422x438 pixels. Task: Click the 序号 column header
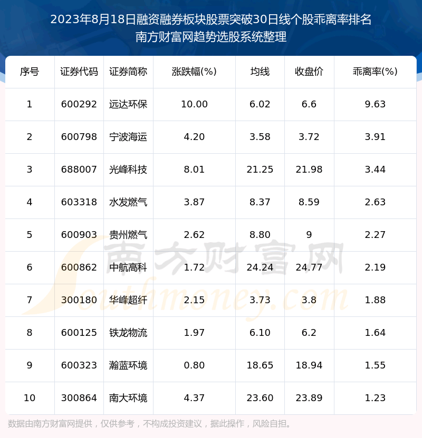coord(30,72)
